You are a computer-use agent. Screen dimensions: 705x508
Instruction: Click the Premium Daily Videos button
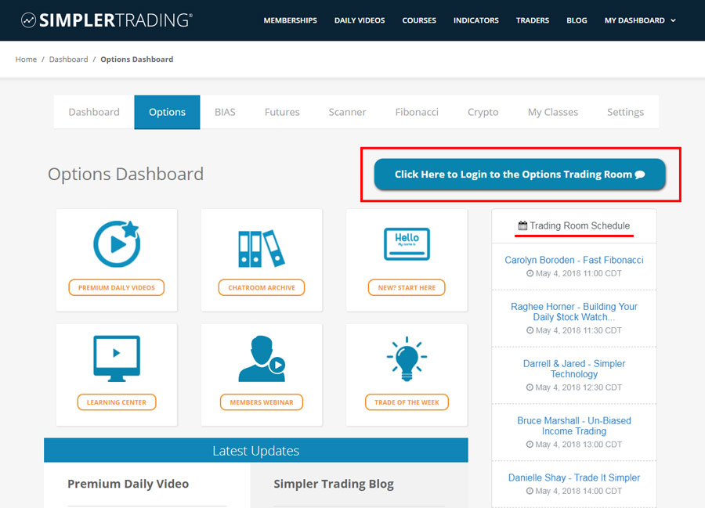pos(117,287)
